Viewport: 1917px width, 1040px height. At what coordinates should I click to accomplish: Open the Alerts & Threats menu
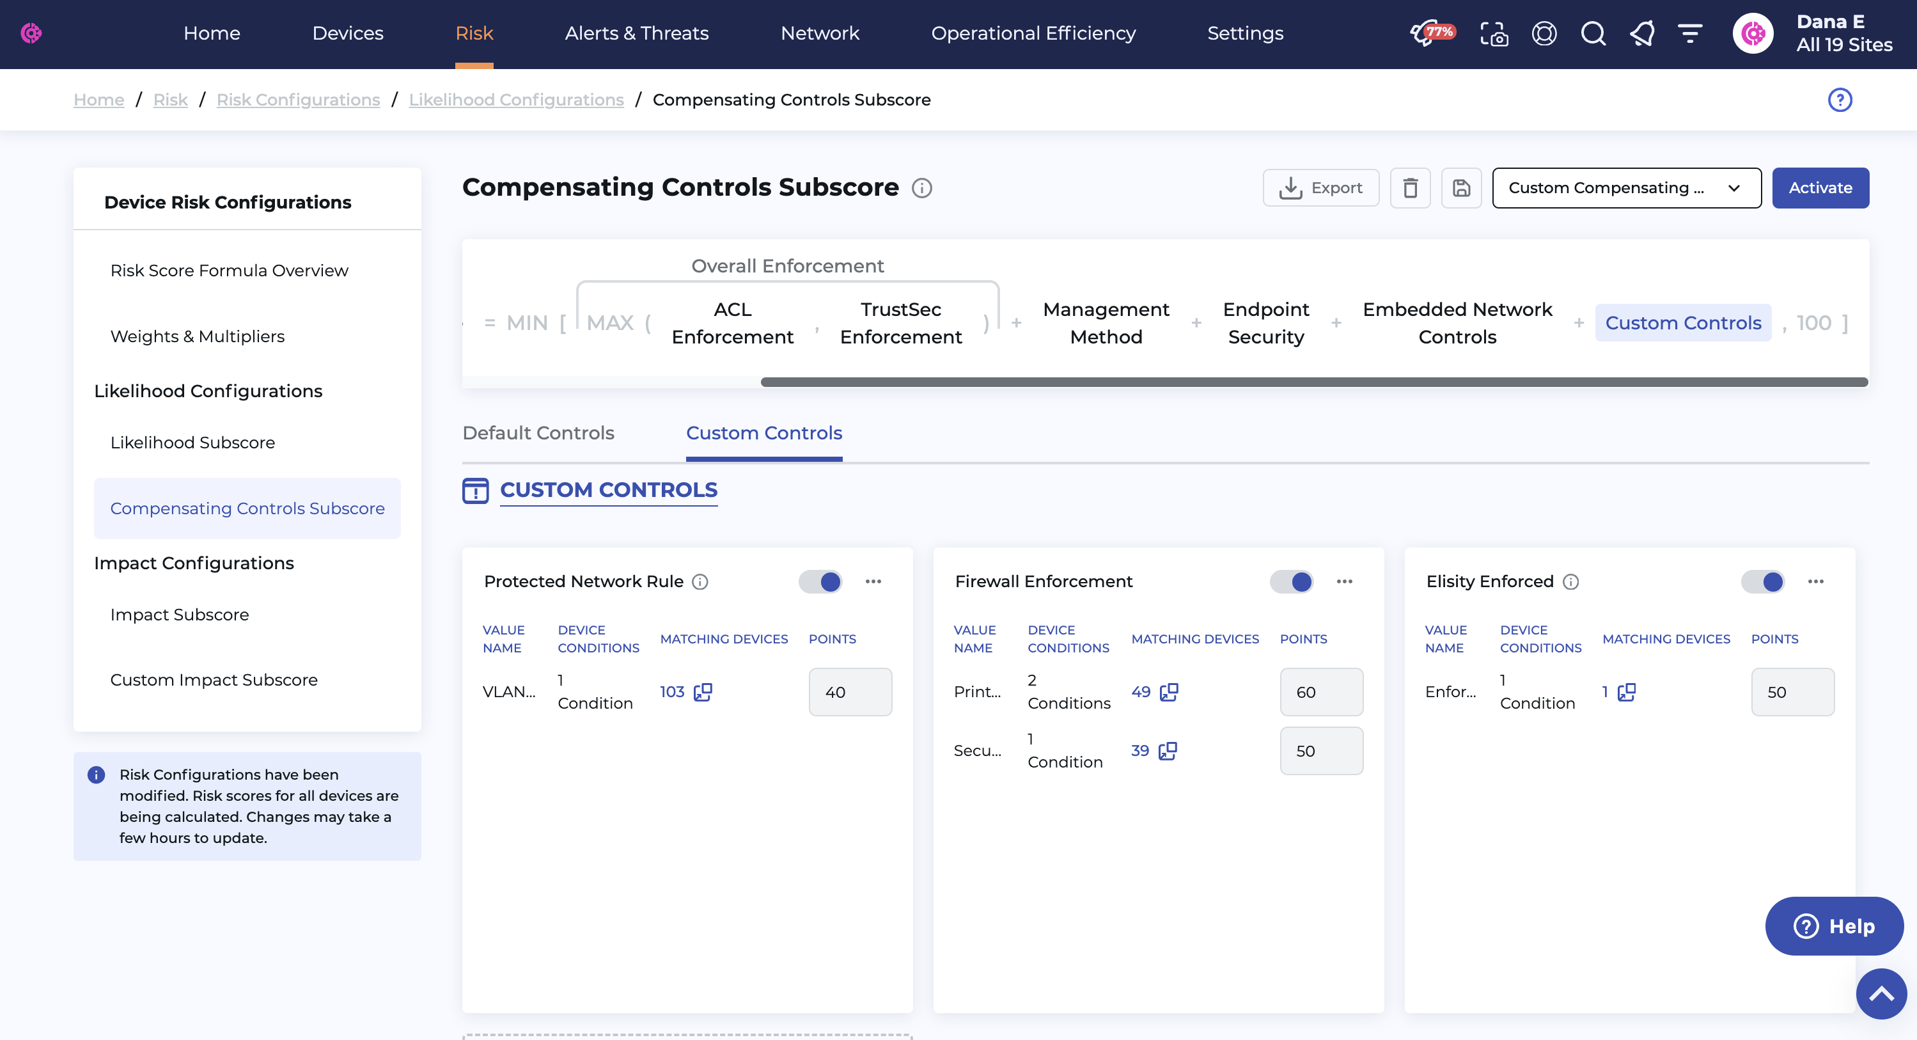coord(636,33)
